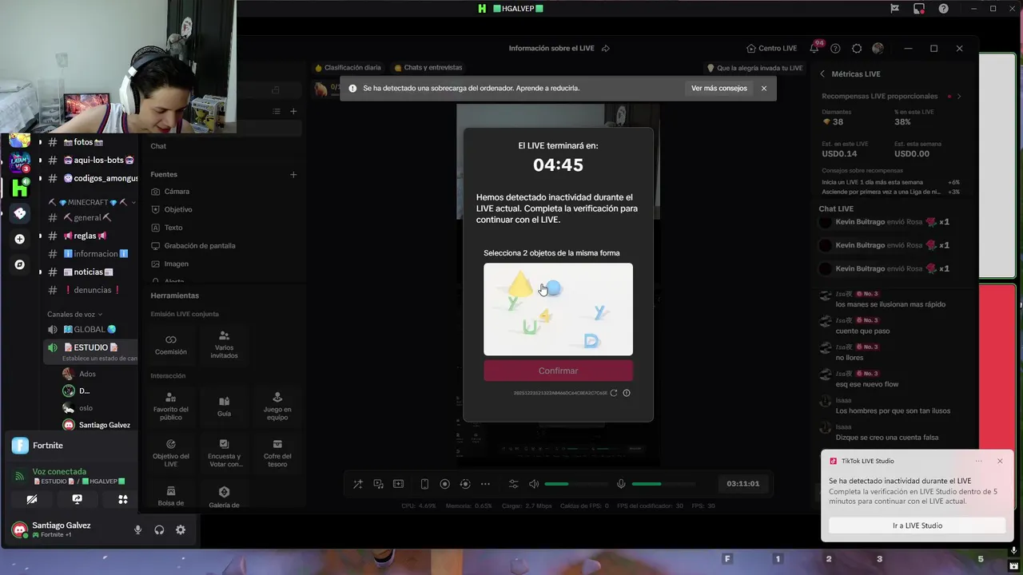This screenshot has width=1023, height=575.
Task: Collapse Canales de voz category
Action: tap(75, 314)
